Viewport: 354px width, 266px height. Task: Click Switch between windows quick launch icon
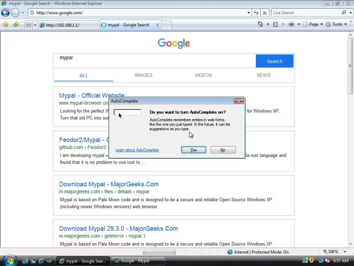(x=33, y=261)
